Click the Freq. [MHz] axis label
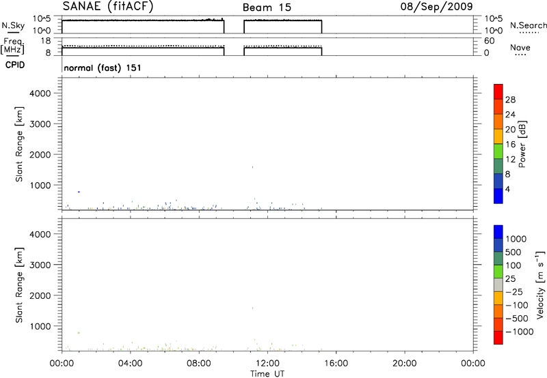This screenshot has height=378, width=547. [14, 46]
